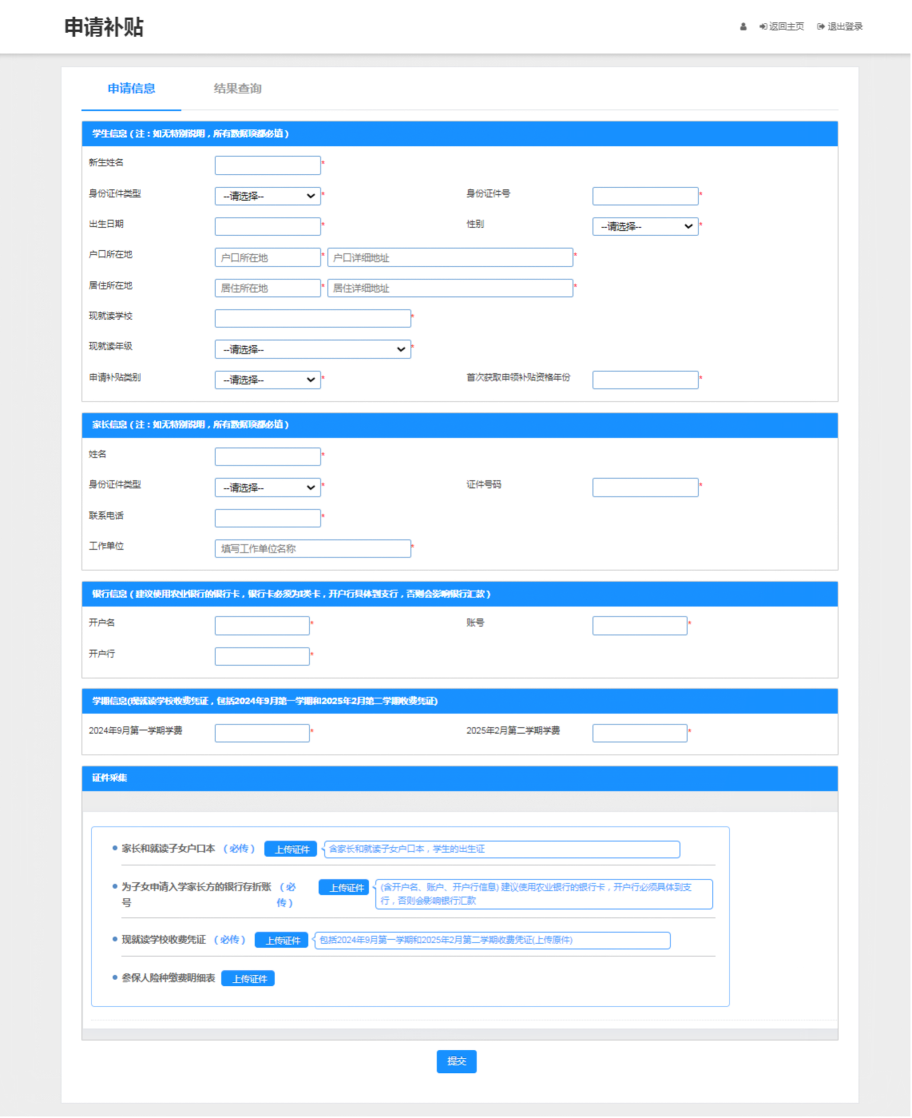This screenshot has height=1118, width=912.
Task: Click 上传证件 for 现就读学校收费凭证
Action: pos(281,940)
